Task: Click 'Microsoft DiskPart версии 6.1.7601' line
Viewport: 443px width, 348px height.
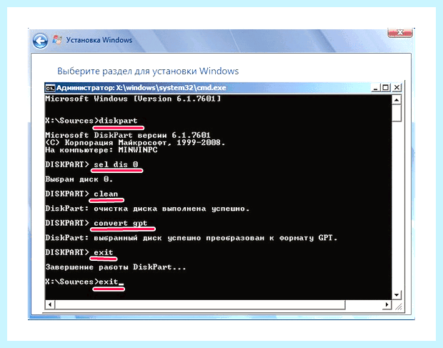Action: click(x=128, y=135)
